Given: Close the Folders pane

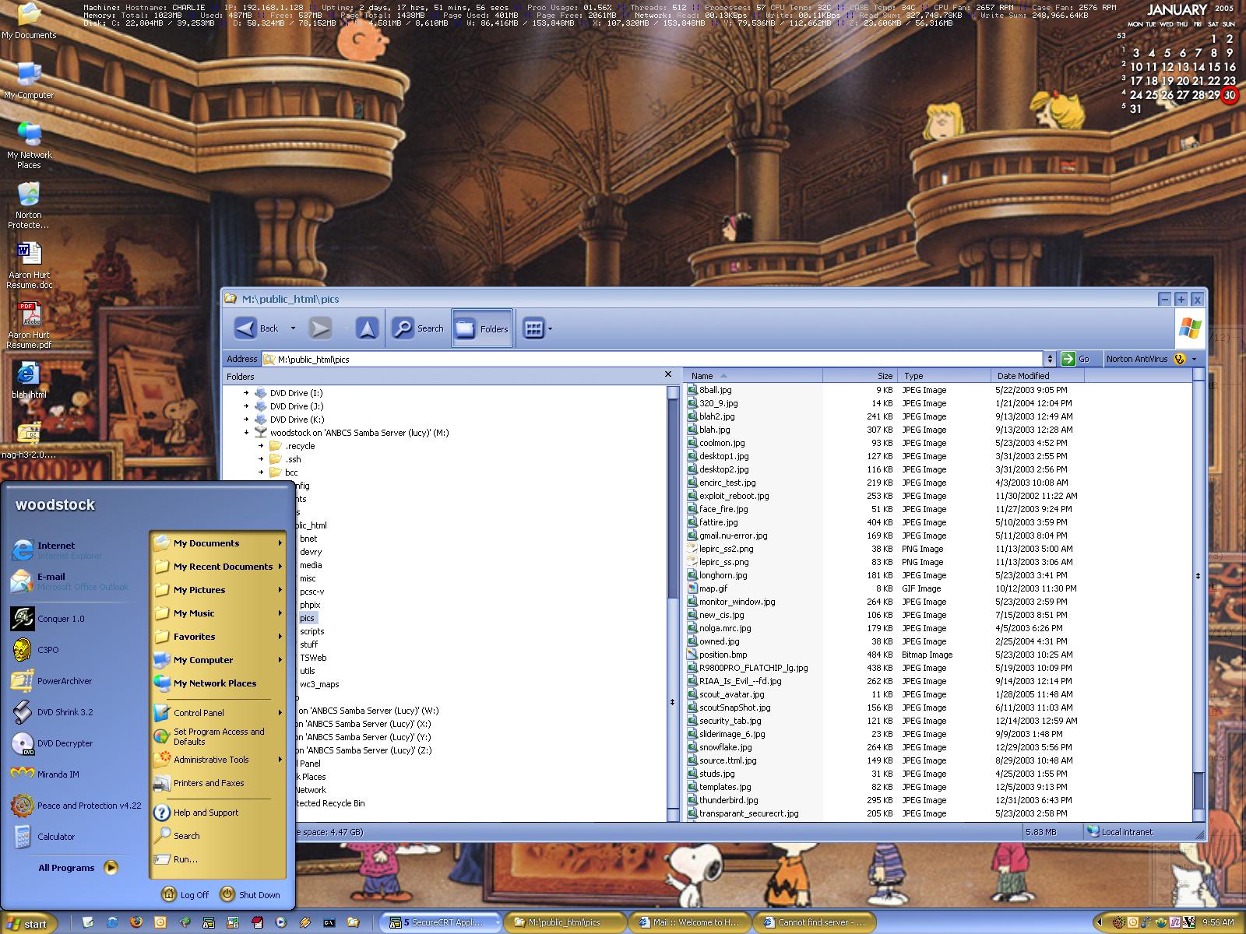Looking at the screenshot, I should [667, 374].
